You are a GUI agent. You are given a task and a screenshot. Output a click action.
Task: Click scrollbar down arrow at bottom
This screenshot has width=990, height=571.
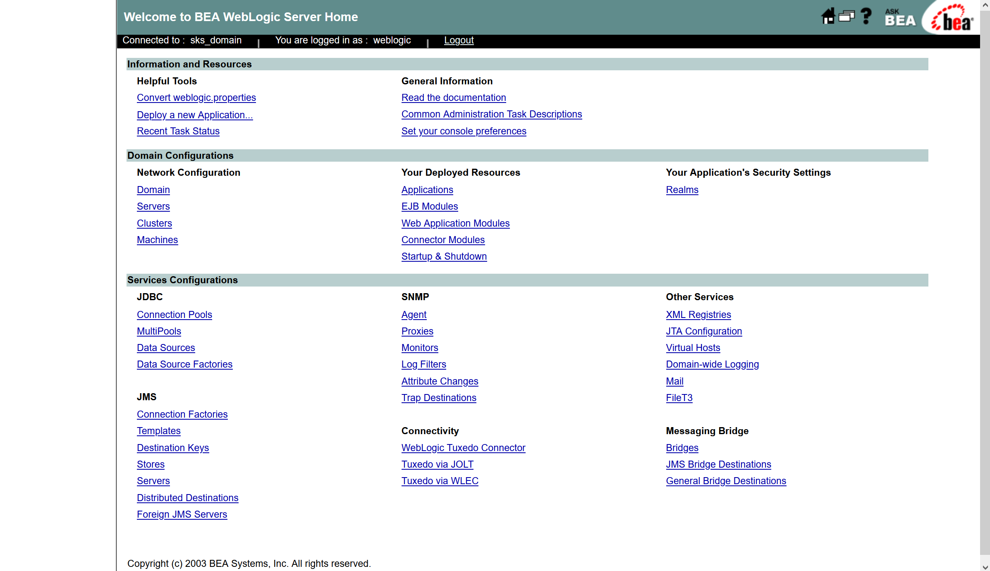point(985,567)
